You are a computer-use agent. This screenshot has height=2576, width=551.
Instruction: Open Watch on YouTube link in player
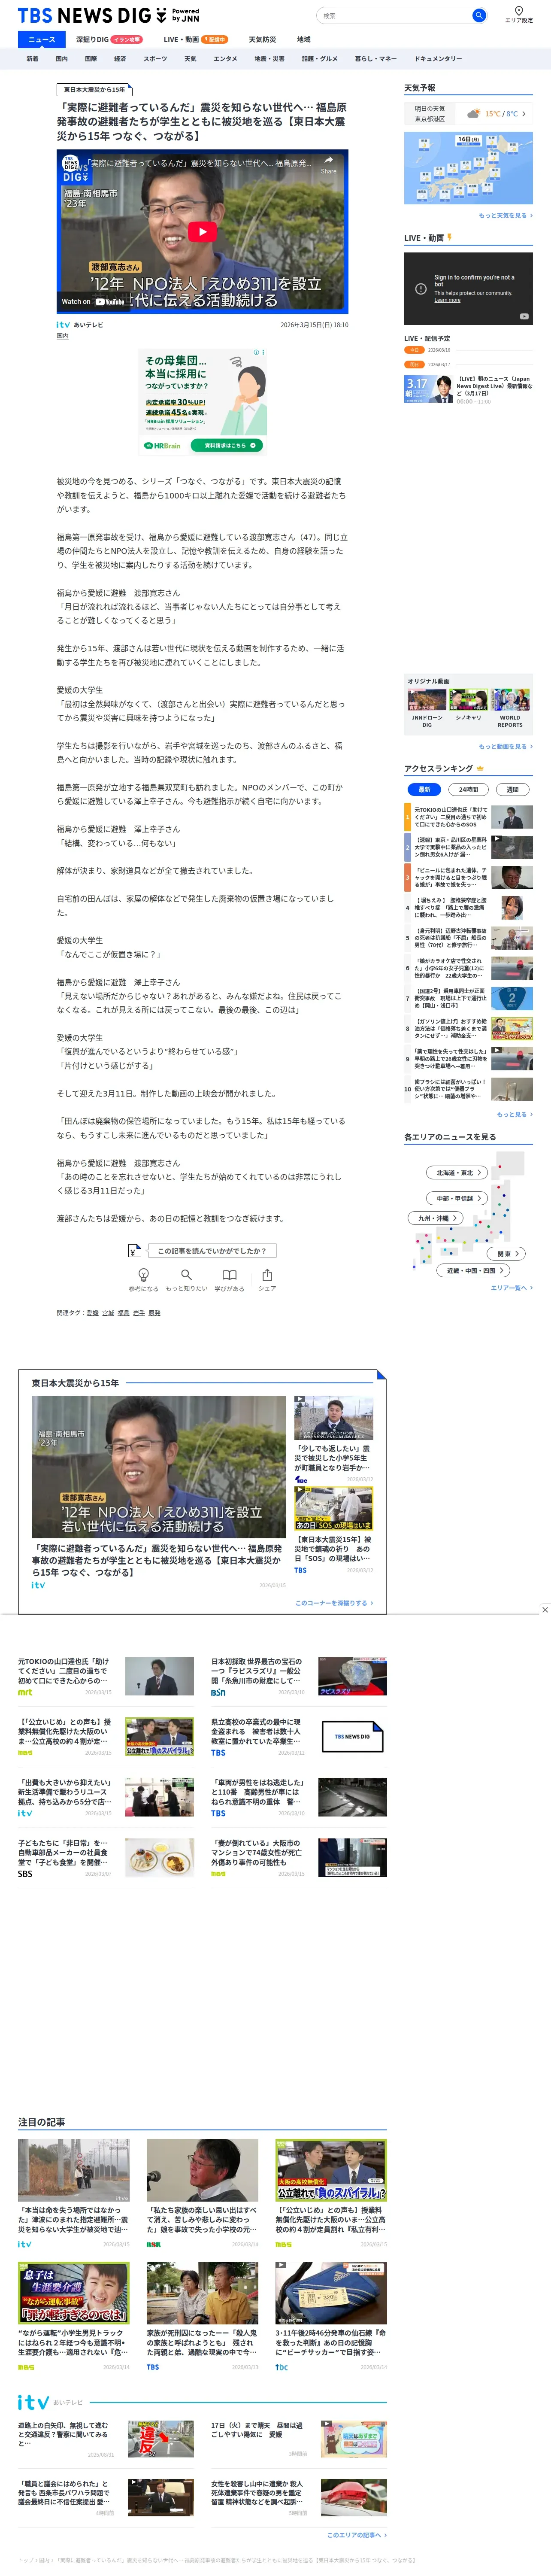(x=93, y=301)
